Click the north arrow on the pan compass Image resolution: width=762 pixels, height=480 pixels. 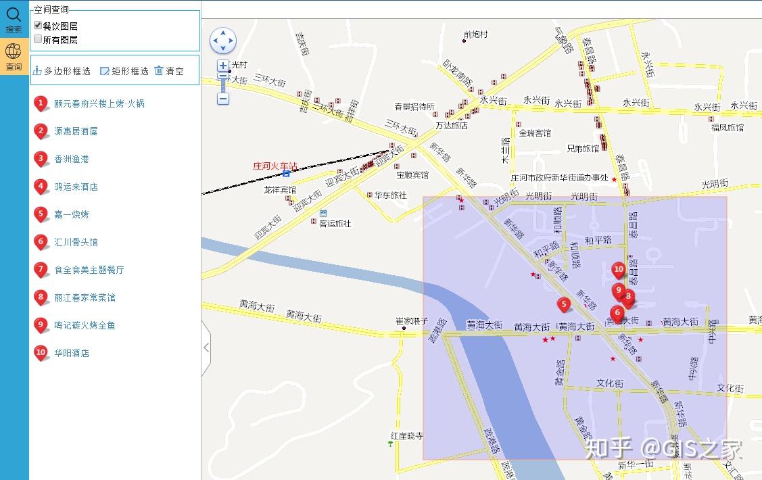click(223, 32)
